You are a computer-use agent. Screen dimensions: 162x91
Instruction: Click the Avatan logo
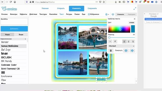(x=9, y=9)
